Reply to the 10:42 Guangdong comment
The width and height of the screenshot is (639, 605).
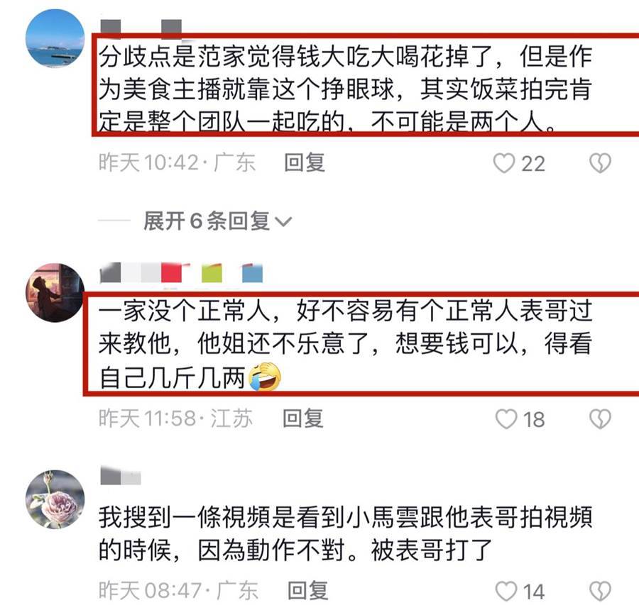pos(305,163)
